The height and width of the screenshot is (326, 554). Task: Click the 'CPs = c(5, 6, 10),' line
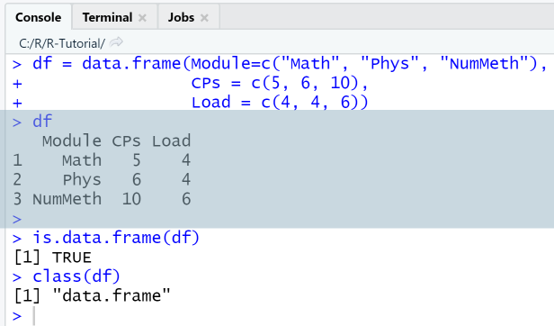point(280,83)
